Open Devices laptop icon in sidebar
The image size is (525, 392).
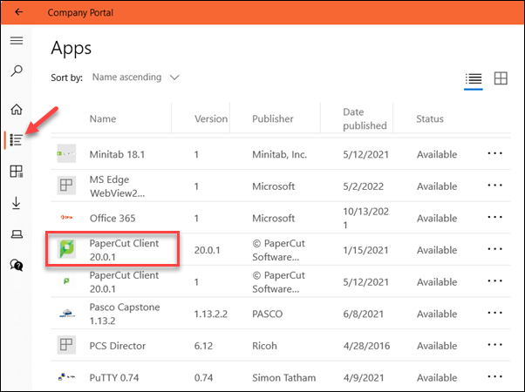[17, 234]
